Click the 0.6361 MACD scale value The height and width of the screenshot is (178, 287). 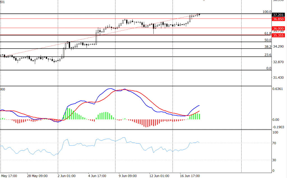click(279, 89)
